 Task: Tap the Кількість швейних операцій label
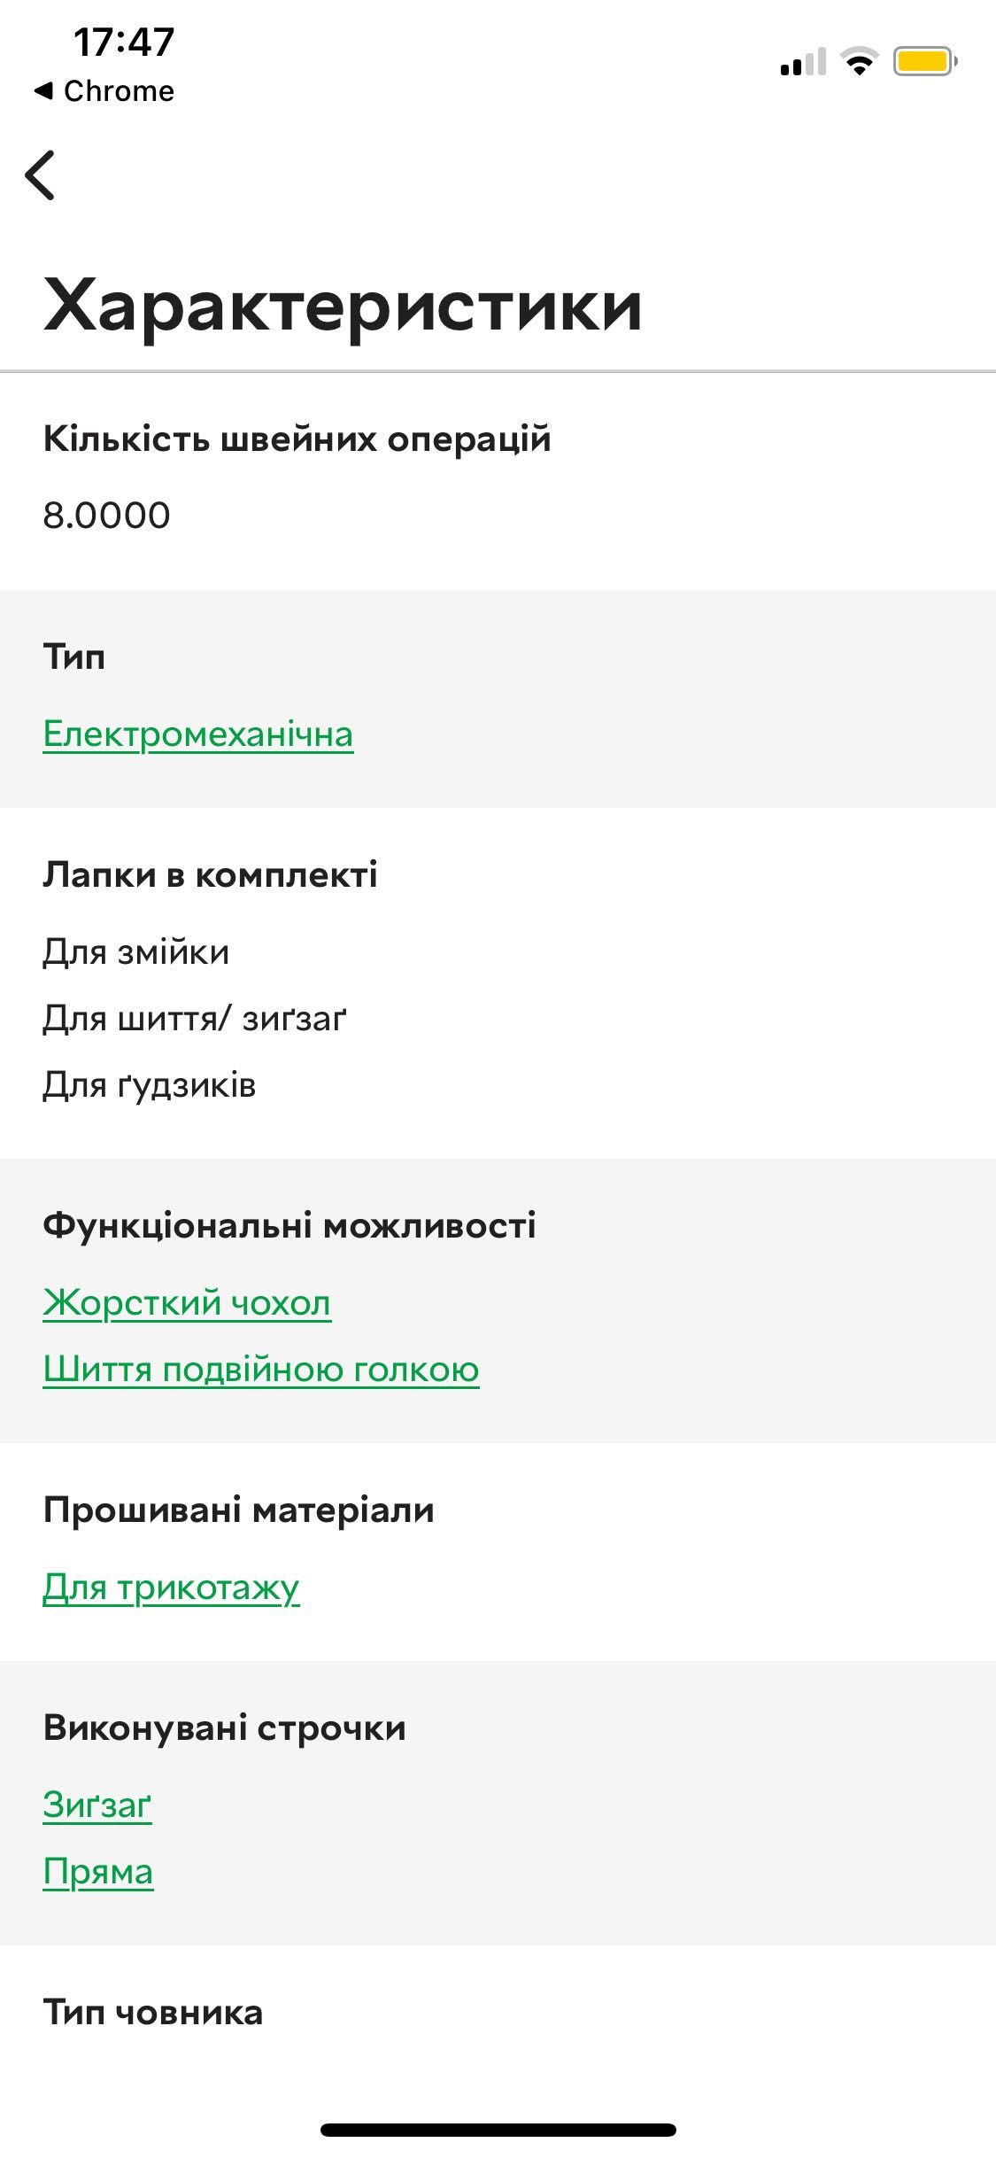tap(297, 439)
